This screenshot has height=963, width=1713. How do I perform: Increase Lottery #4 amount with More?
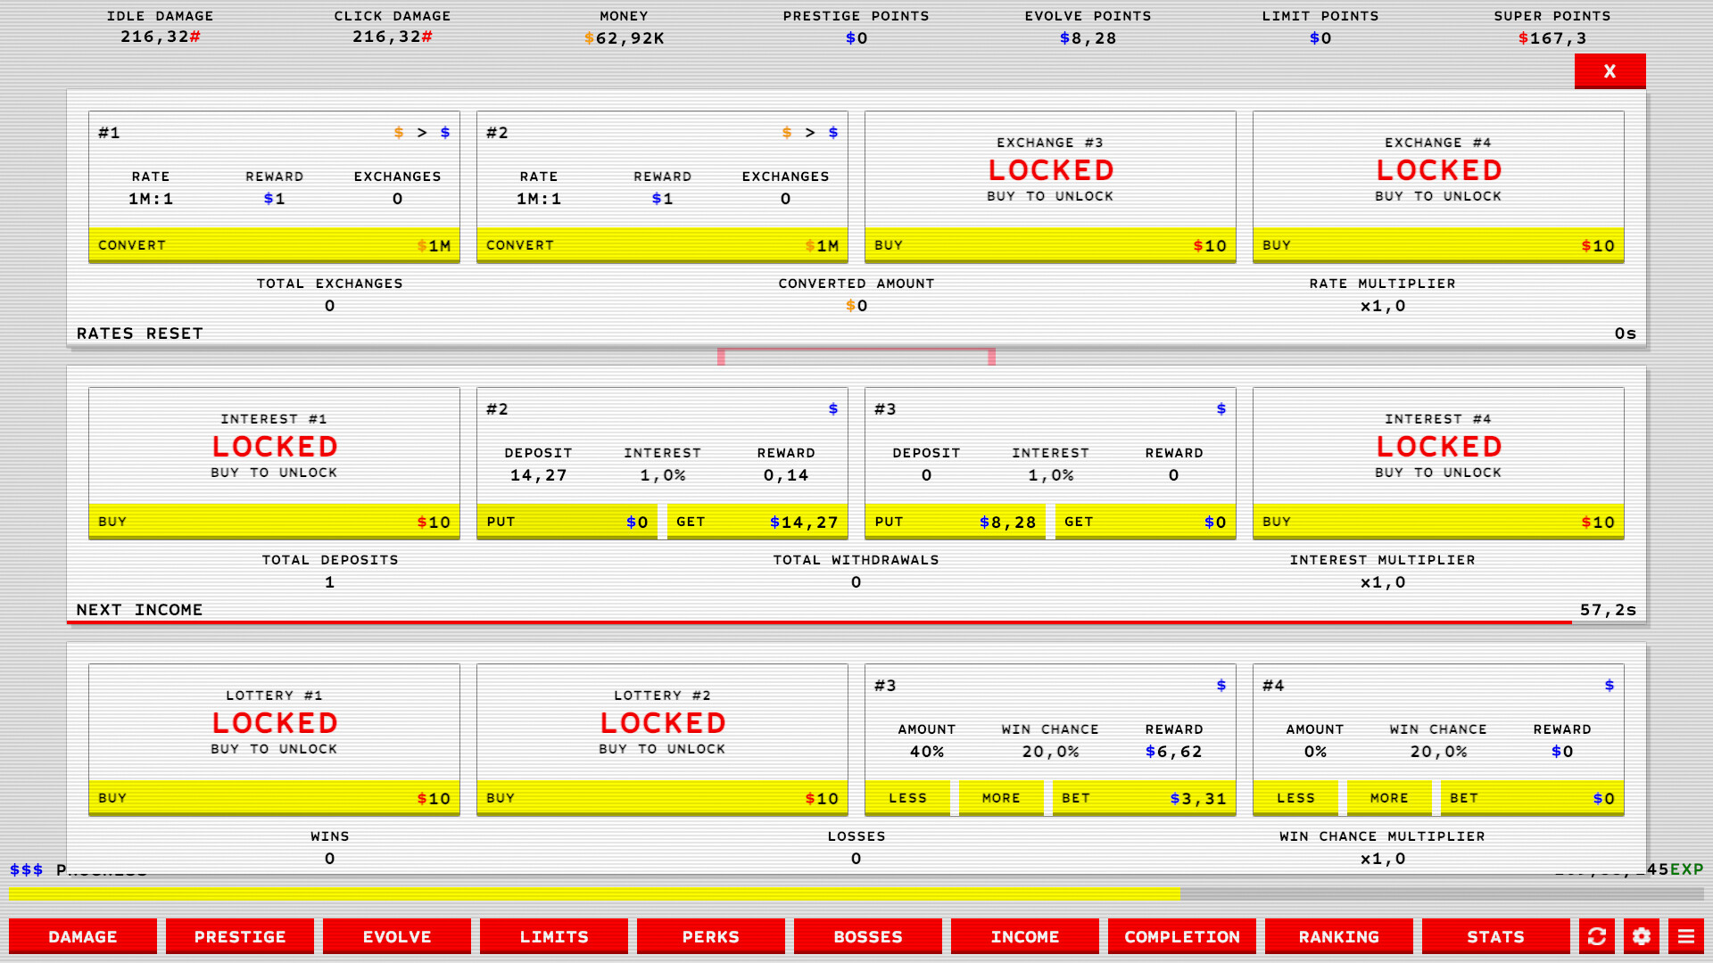[x=1389, y=798]
